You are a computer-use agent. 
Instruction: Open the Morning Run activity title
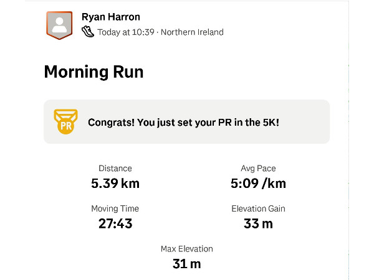tap(93, 72)
